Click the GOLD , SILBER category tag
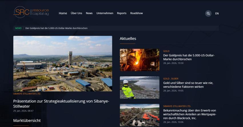Image resolution: width=243 pixels, height=127 pixels. (x=171, y=78)
